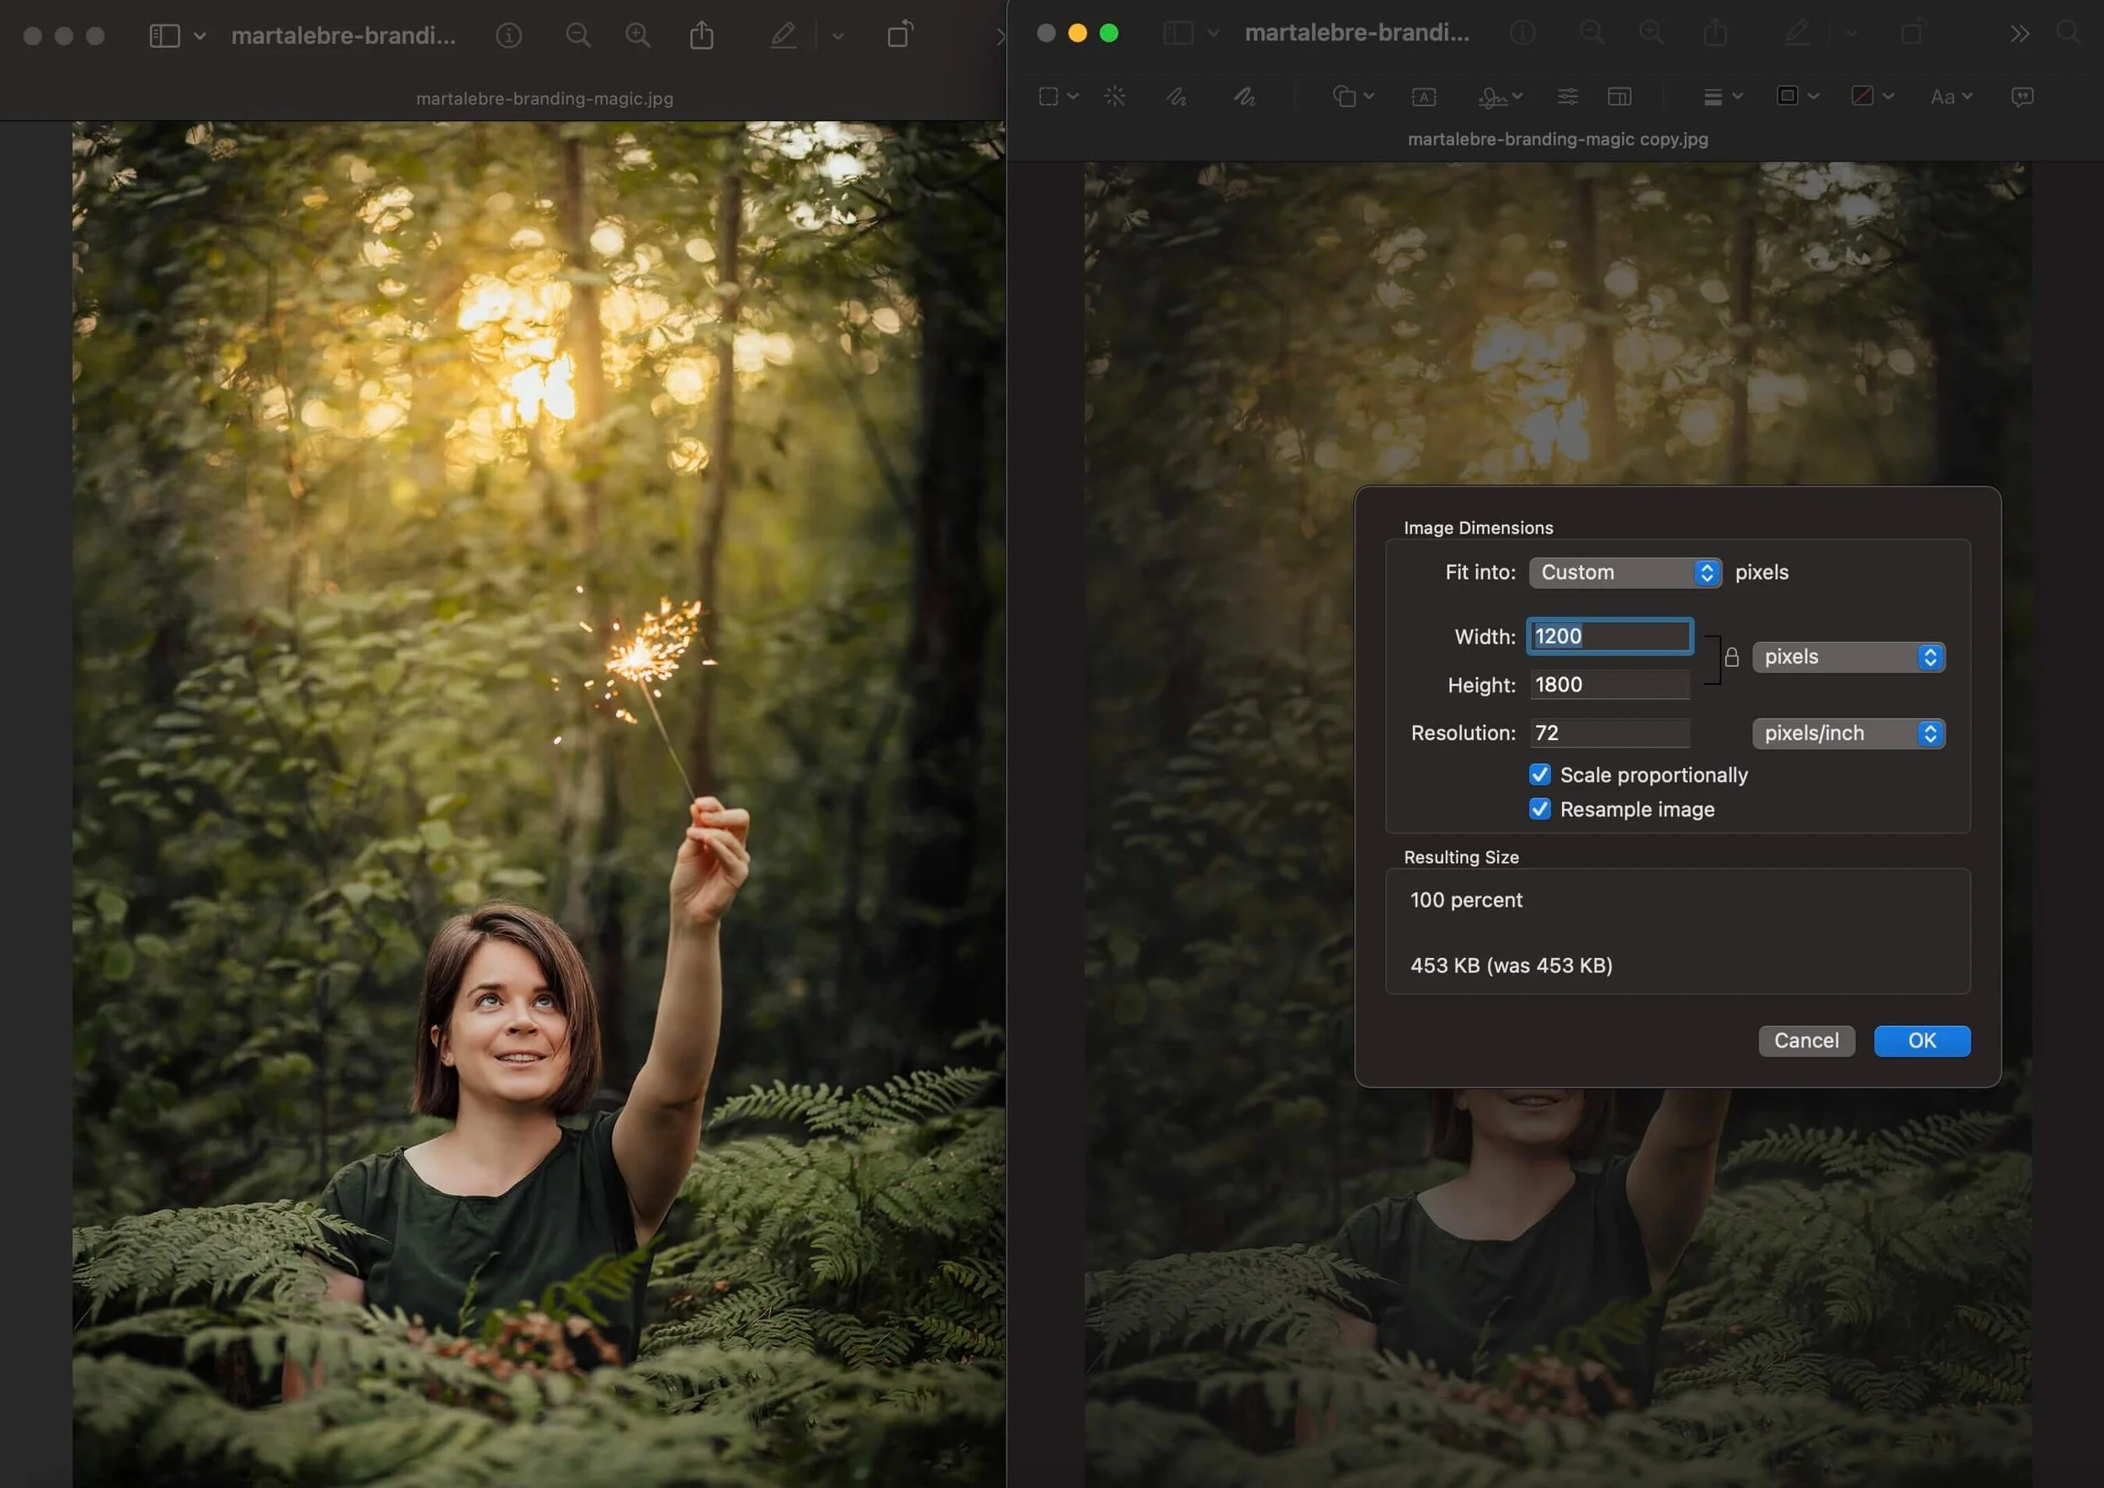Image resolution: width=2104 pixels, height=1488 pixels.
Task: Toggle the aspect ratio lock icon
Action: tap(1731, 657)
